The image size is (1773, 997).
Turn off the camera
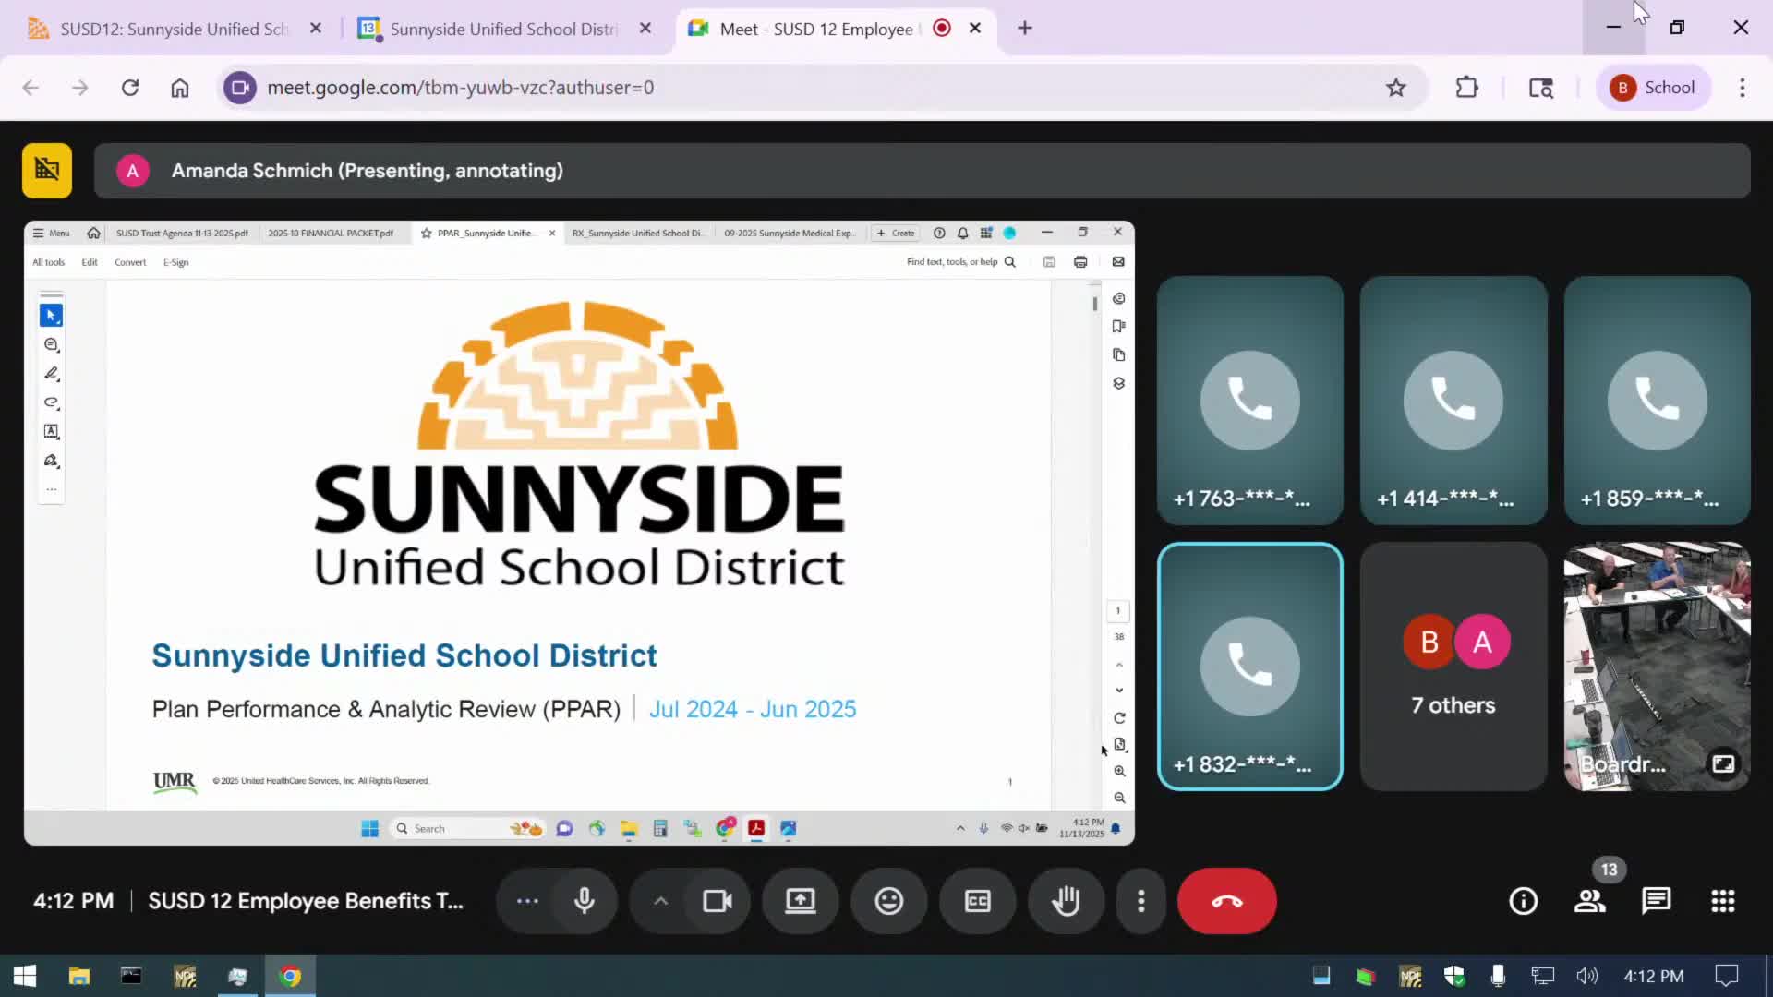pyautogui.click(x=717, y=901)
